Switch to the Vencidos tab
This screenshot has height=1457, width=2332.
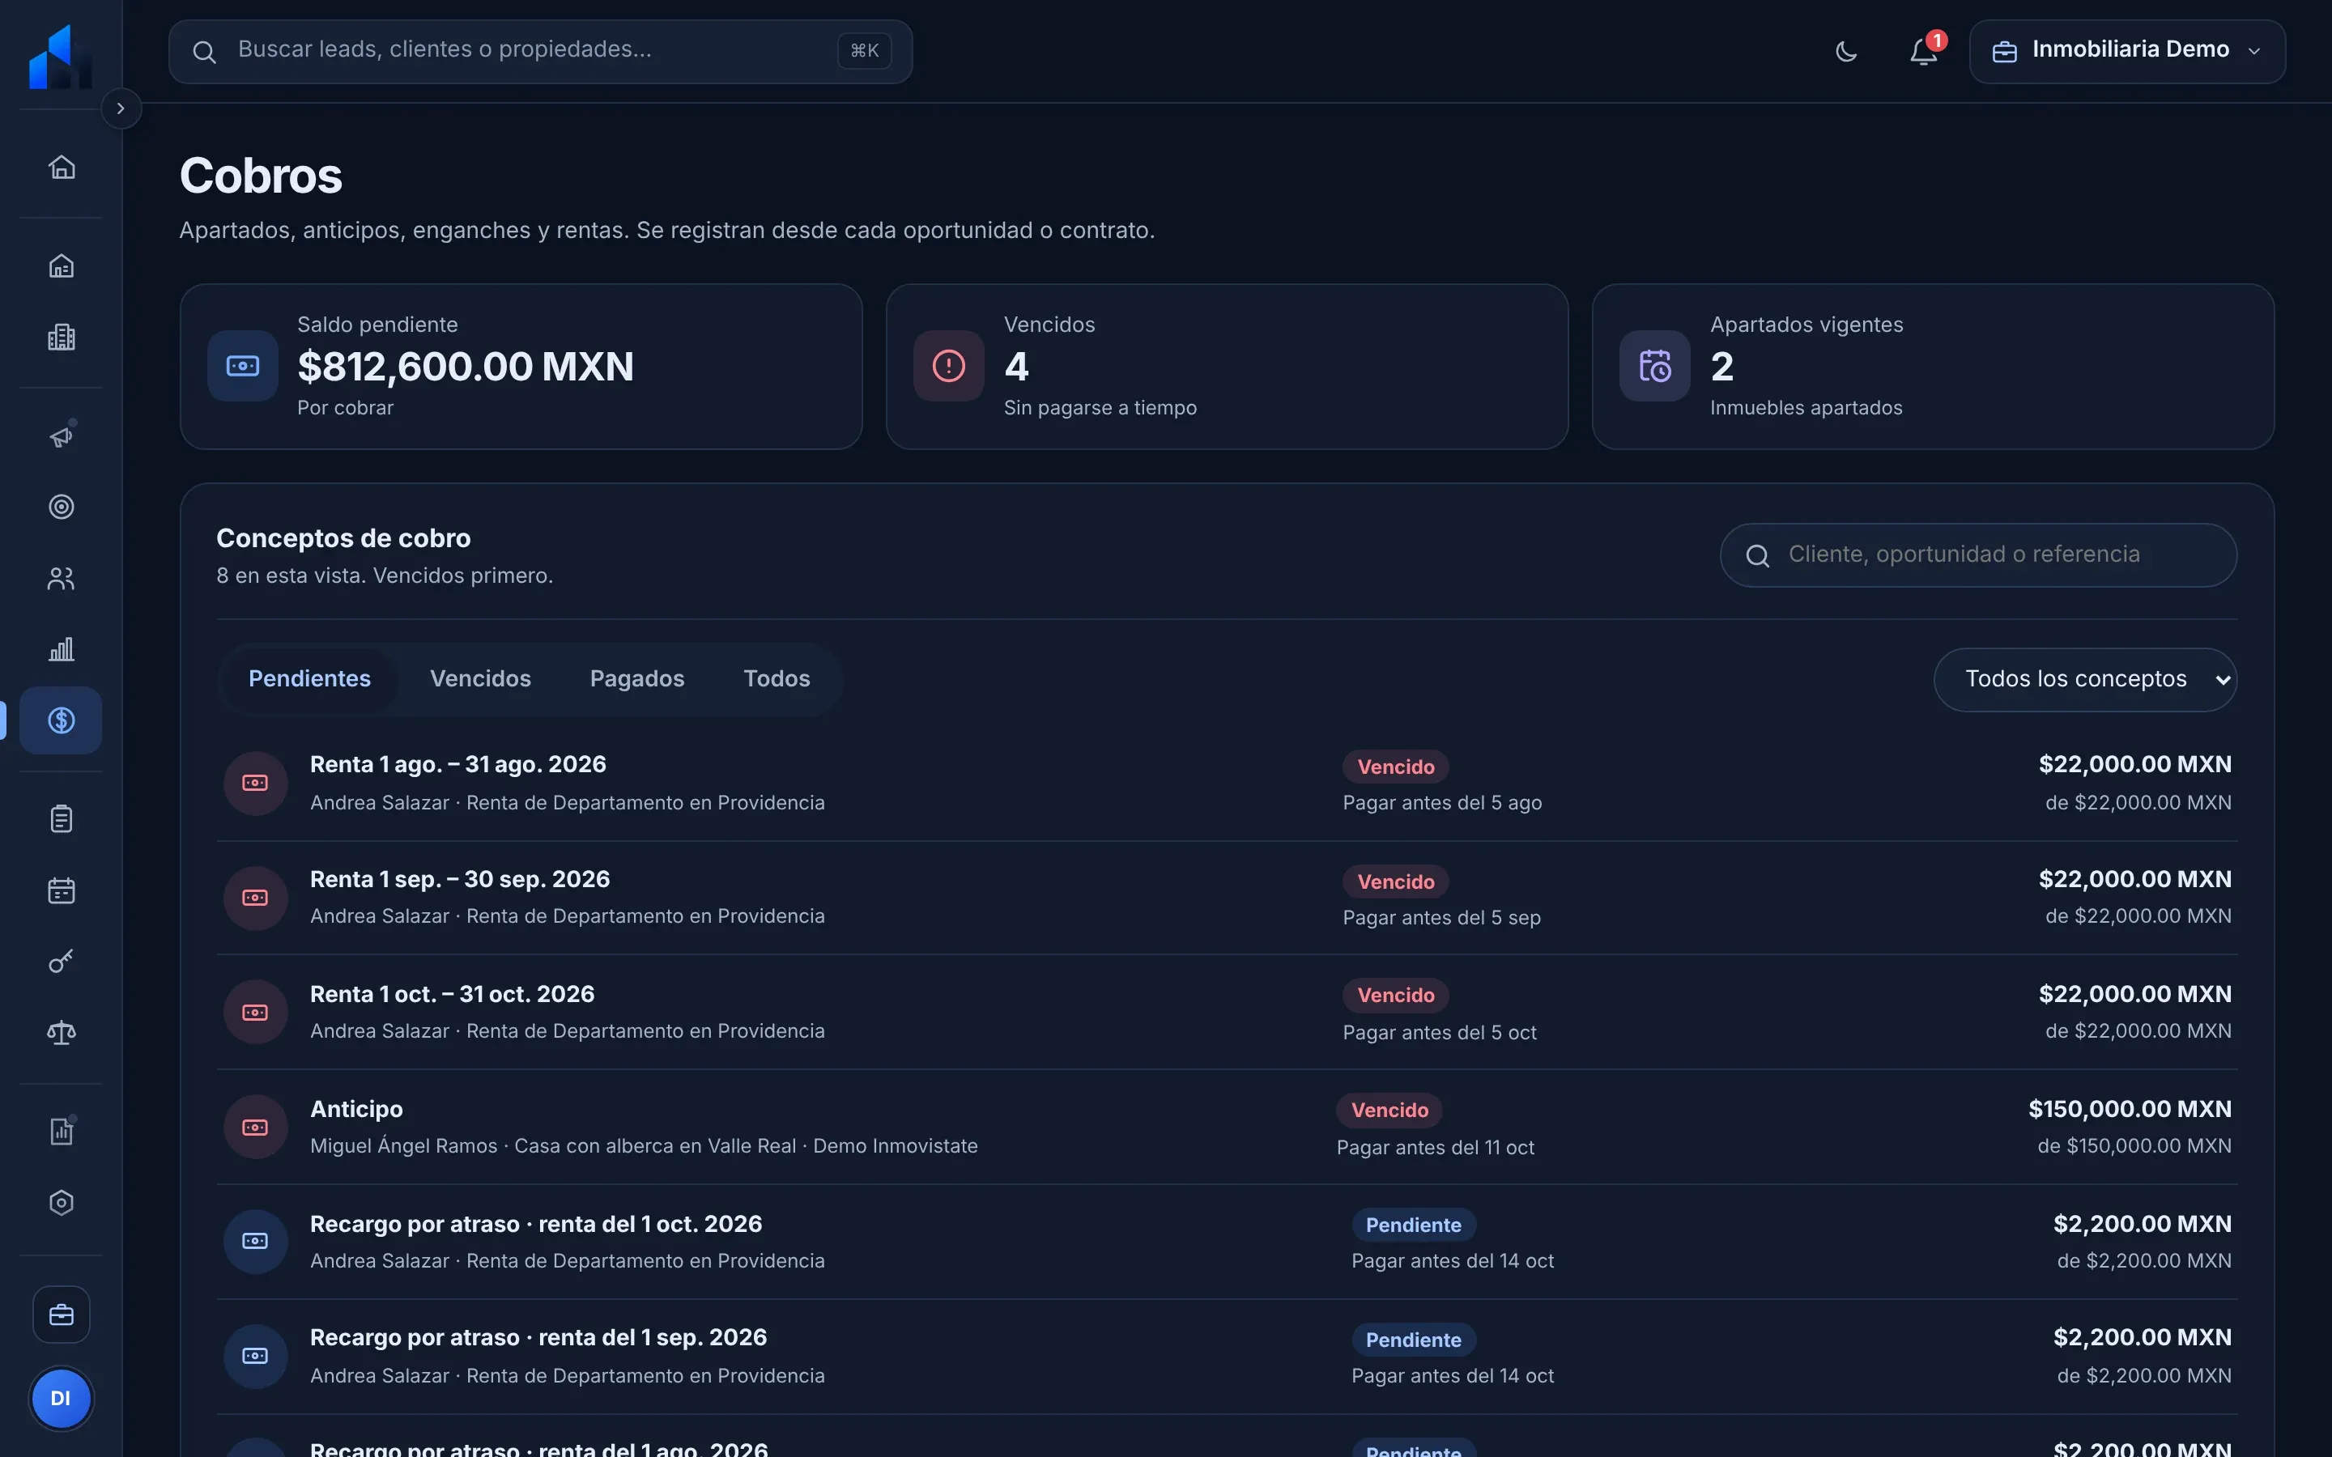480,679
